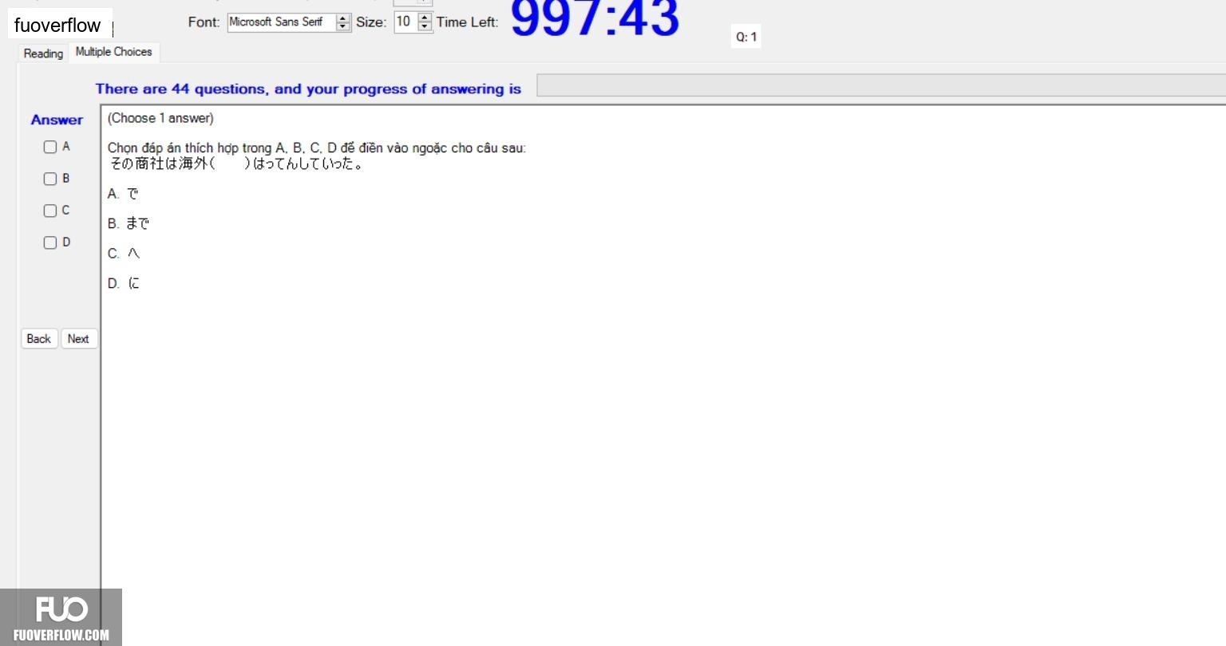
Task: Click the (Choose 1 answer) text
Action: [160, 118]
